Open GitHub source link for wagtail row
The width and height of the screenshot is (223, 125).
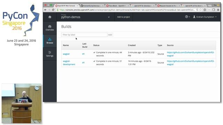191,54
